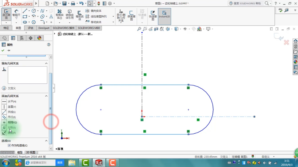The width and height of the screenshot is (298, 167).
Task: Toggle the 快速草图 rapid sketch button
Action: point(153,14)
